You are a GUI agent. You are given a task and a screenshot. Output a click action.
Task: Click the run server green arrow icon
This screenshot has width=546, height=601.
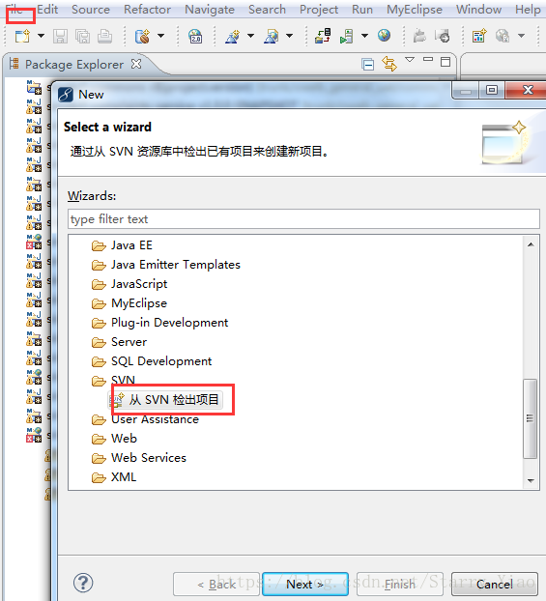click(347, 37)
